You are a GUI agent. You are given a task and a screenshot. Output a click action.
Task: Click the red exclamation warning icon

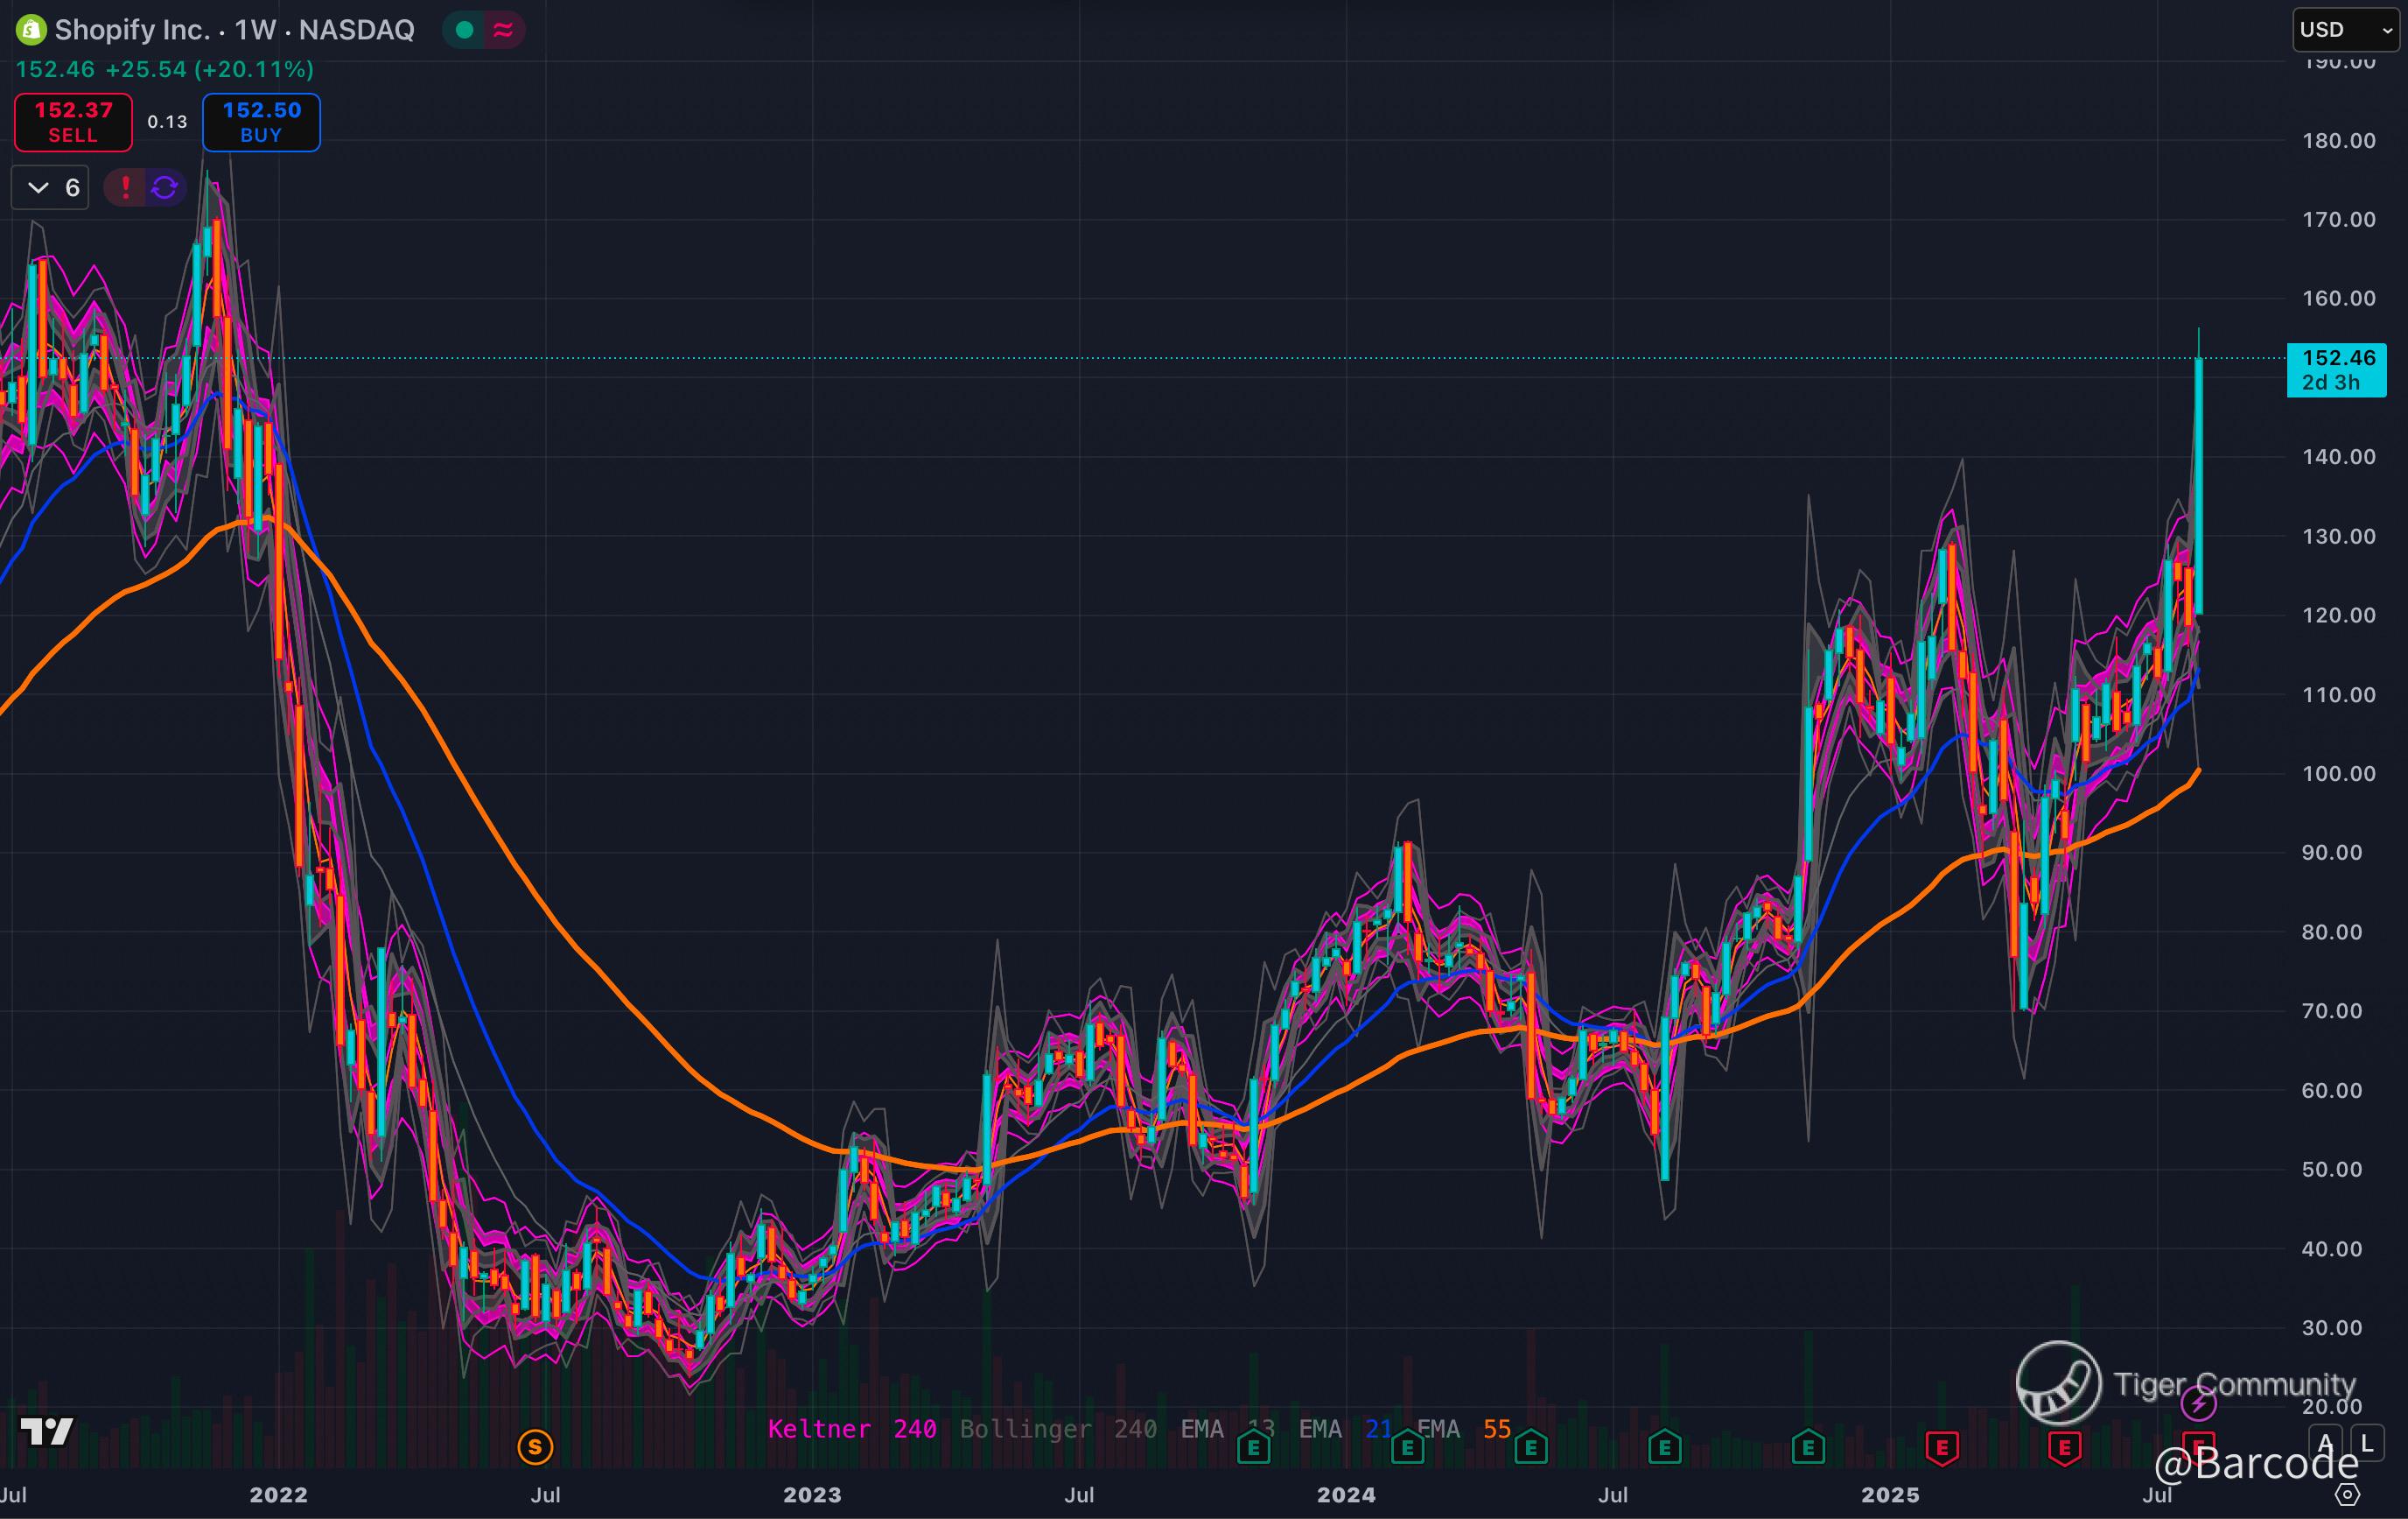[125, 187]
